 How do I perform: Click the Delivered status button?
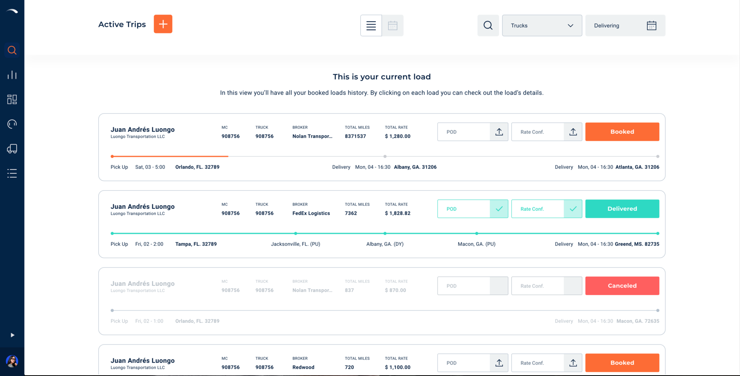click(x=622, y=209)
